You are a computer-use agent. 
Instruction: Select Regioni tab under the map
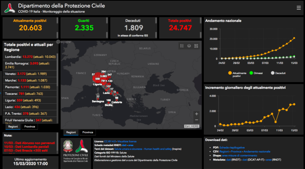point(71,132)
